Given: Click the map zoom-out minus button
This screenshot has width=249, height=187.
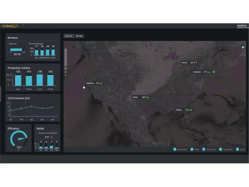Looking at the screenshot, I should 66,45.
